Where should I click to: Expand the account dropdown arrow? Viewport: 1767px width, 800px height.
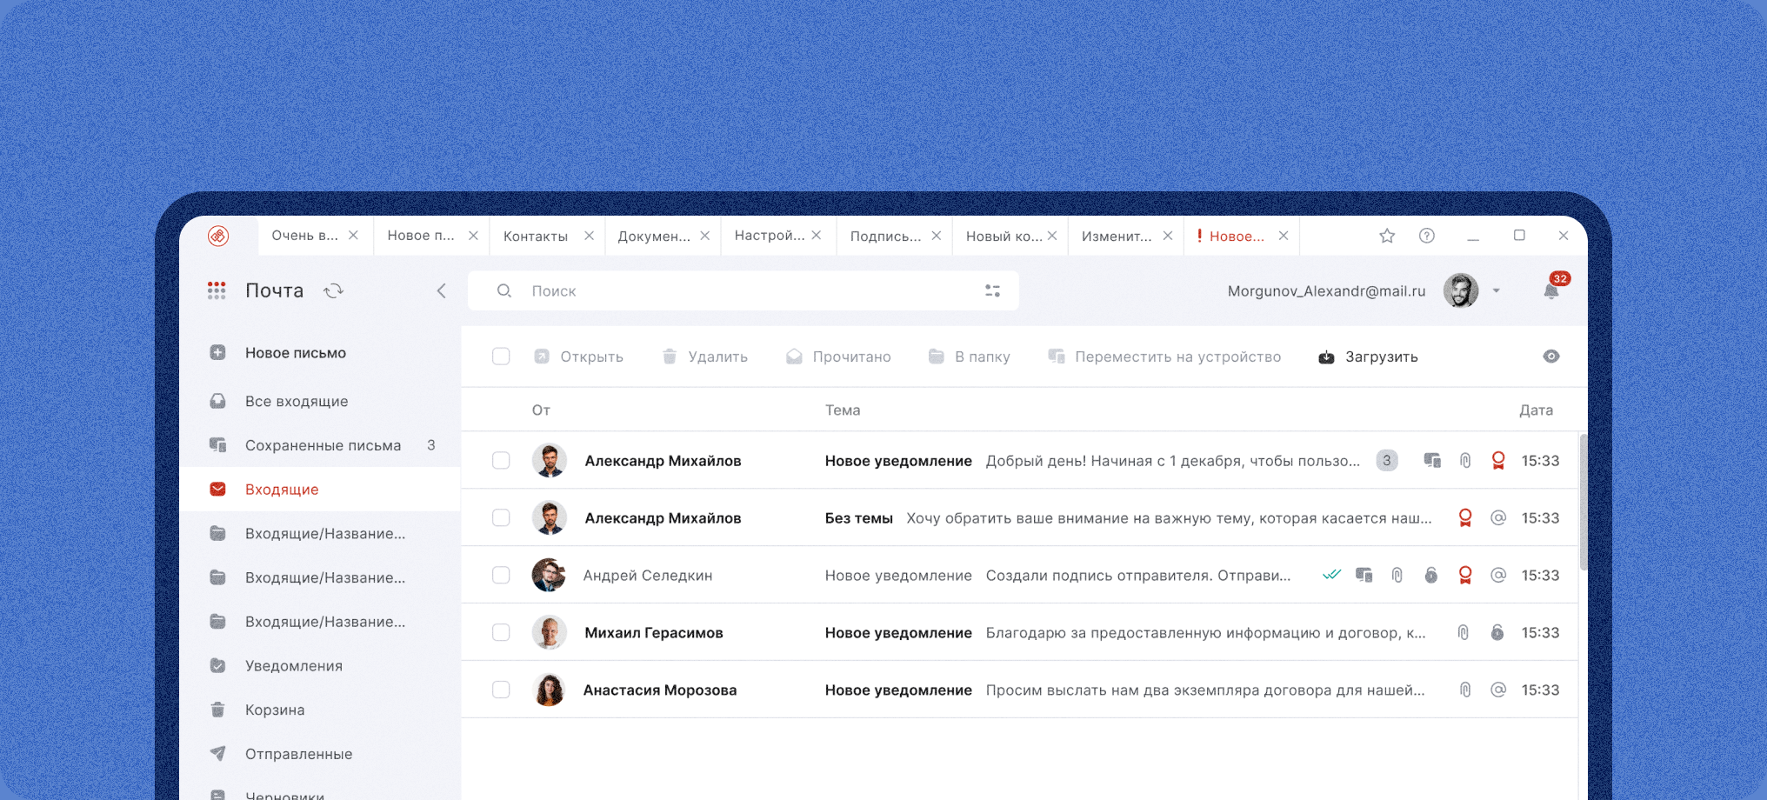click(1497, 290)
